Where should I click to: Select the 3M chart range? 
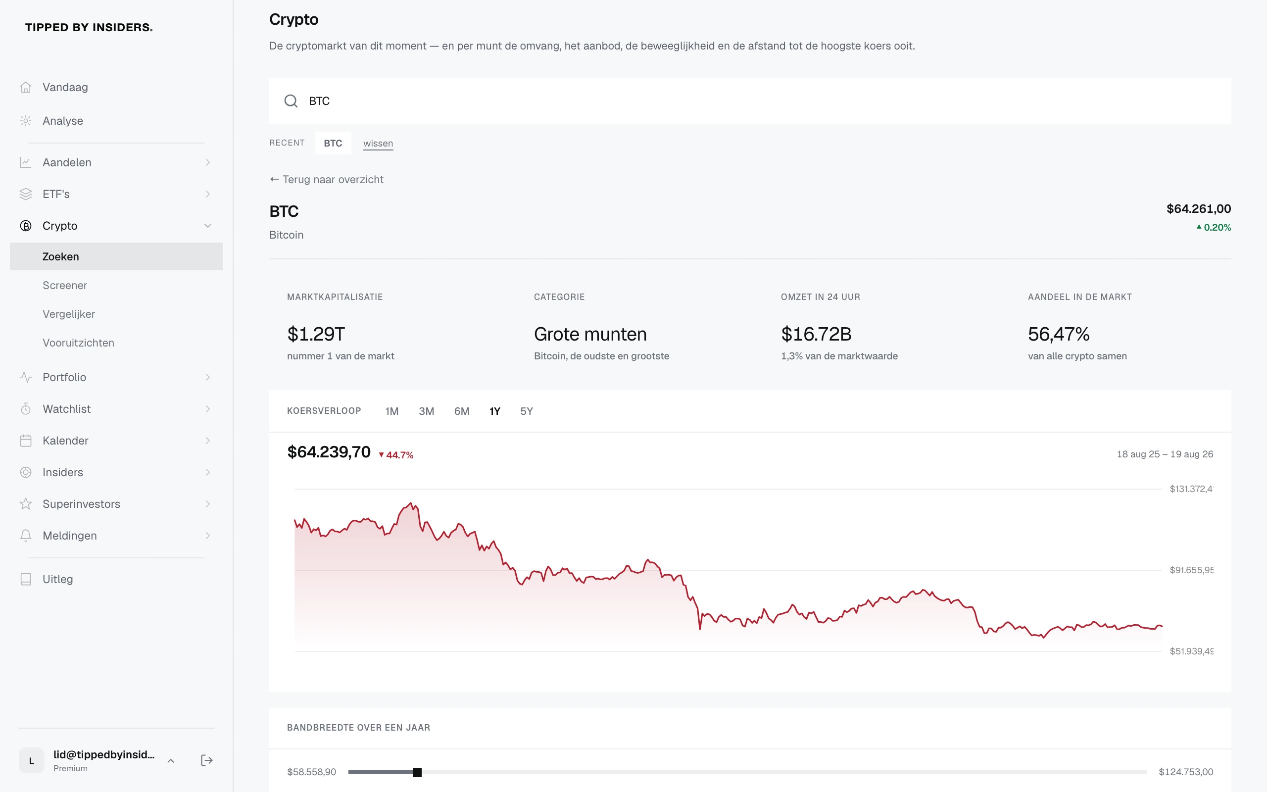(426, 411)
